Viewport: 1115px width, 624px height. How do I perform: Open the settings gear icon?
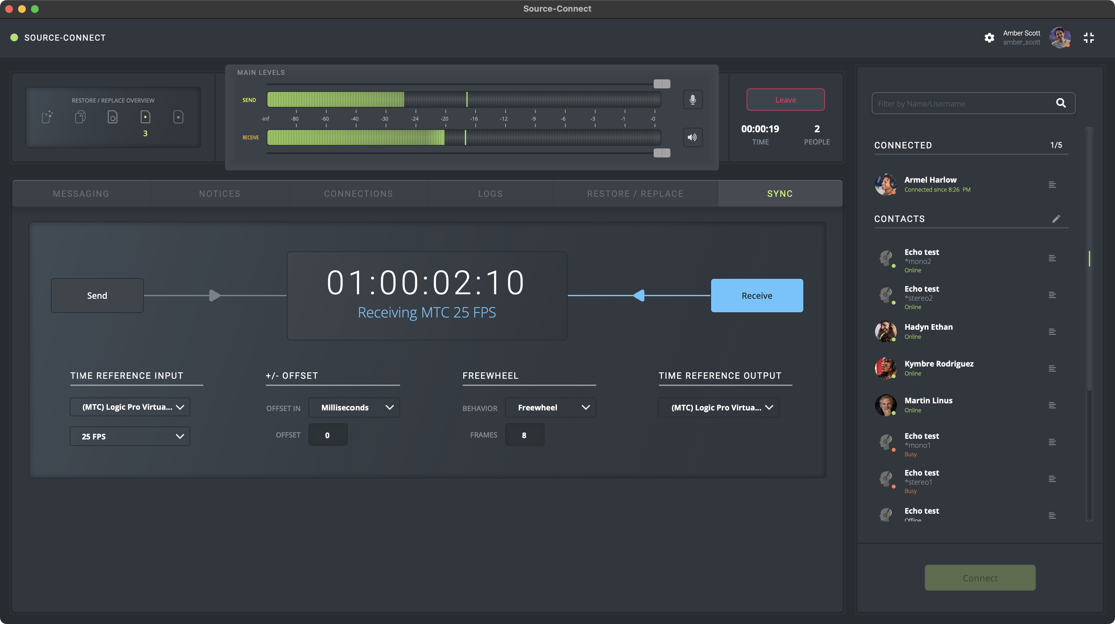click(x=989, y=38)
